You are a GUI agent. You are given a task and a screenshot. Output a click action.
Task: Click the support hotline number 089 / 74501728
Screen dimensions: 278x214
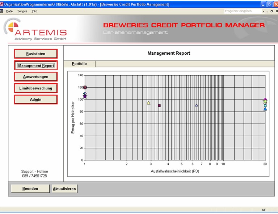coord(34,176)
